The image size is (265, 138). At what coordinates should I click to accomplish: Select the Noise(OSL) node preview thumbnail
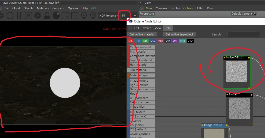pyautogui.click(x=236, y=71)
